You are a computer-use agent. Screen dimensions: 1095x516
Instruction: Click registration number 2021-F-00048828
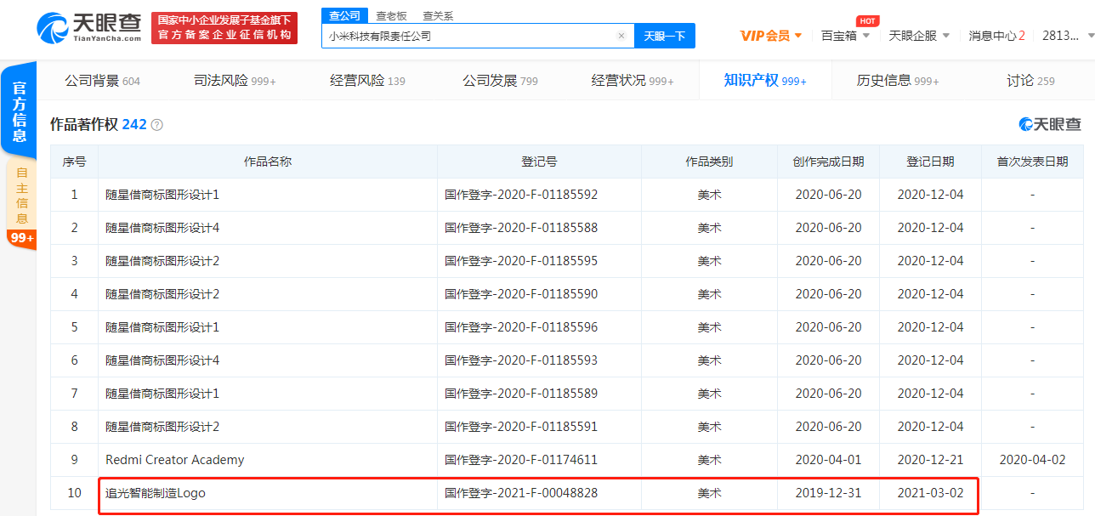click(x=521, y=493)
